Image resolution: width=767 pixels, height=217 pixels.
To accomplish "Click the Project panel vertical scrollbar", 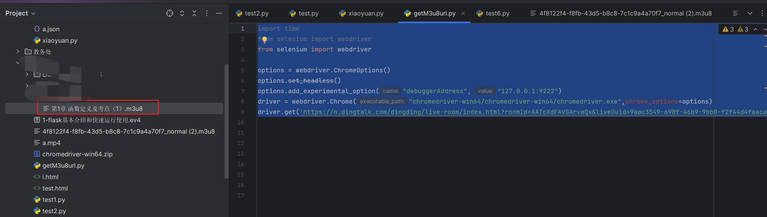I will pyautogui.click(x=226, y=121).
